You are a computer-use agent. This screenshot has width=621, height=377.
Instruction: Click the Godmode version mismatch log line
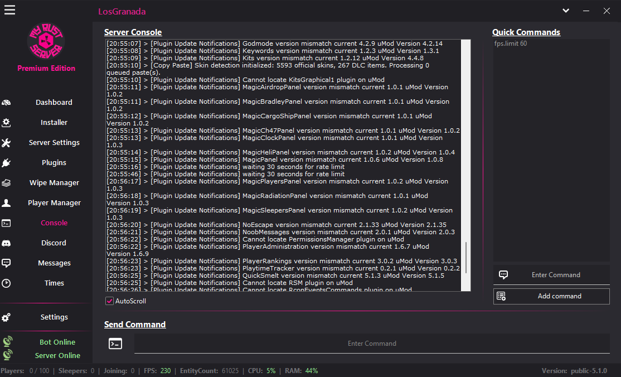(x=274, y=43)
